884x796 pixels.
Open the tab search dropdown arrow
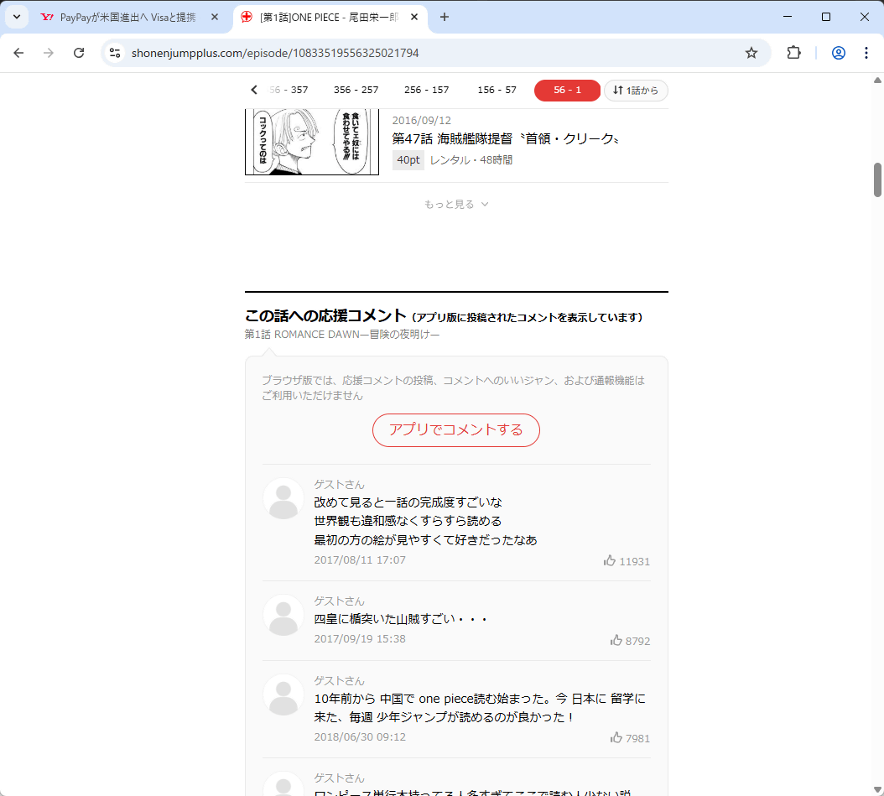point(17,17)
